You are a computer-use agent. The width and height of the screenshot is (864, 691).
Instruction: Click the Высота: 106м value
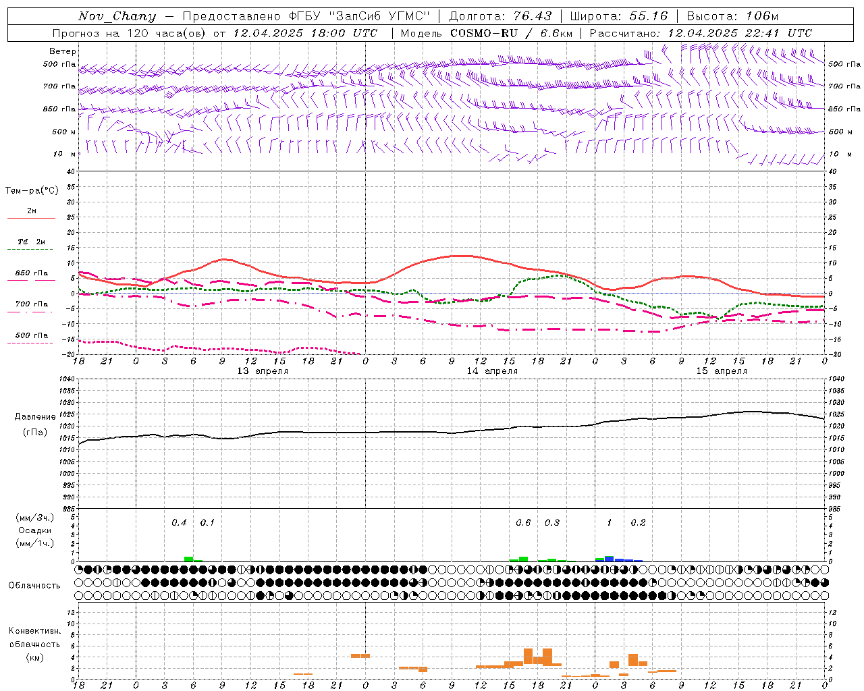click(732, 16)
